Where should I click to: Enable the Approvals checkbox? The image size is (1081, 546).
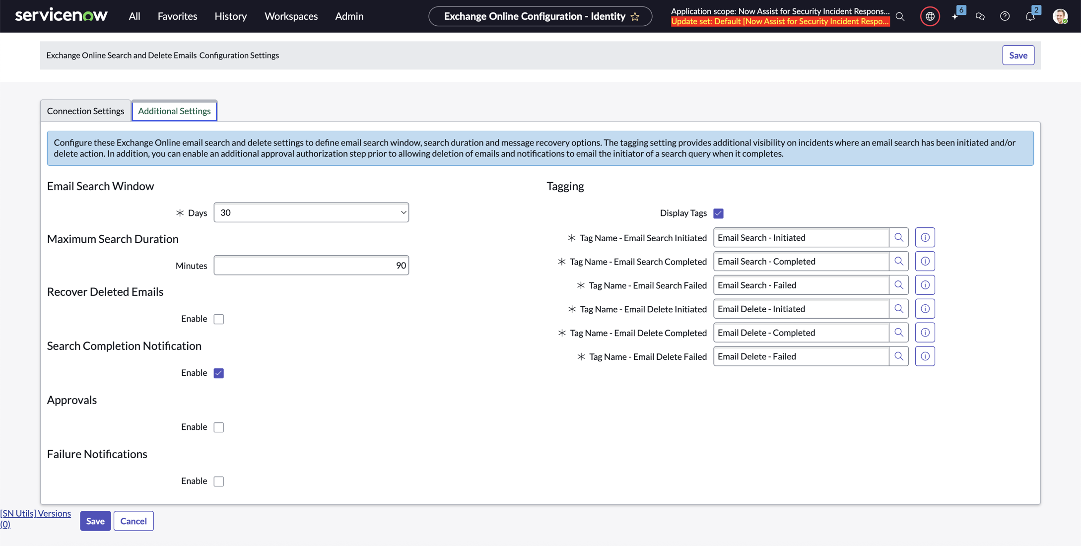(x=219, y=427)
